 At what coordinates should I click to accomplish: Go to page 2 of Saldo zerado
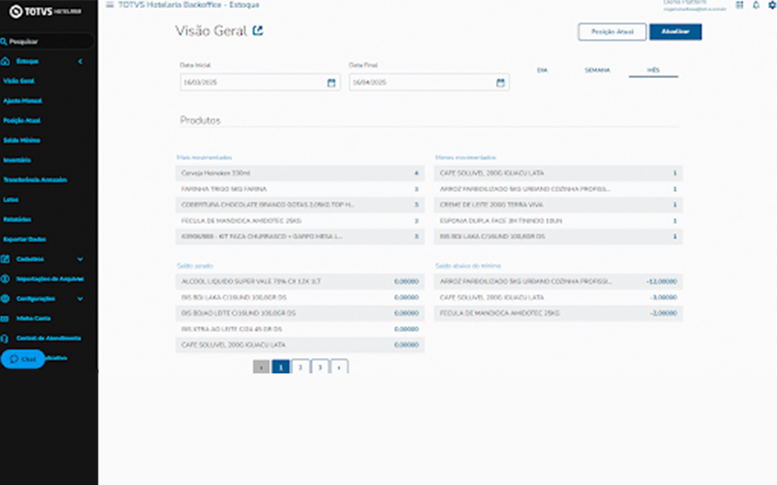tap(301, 367)
